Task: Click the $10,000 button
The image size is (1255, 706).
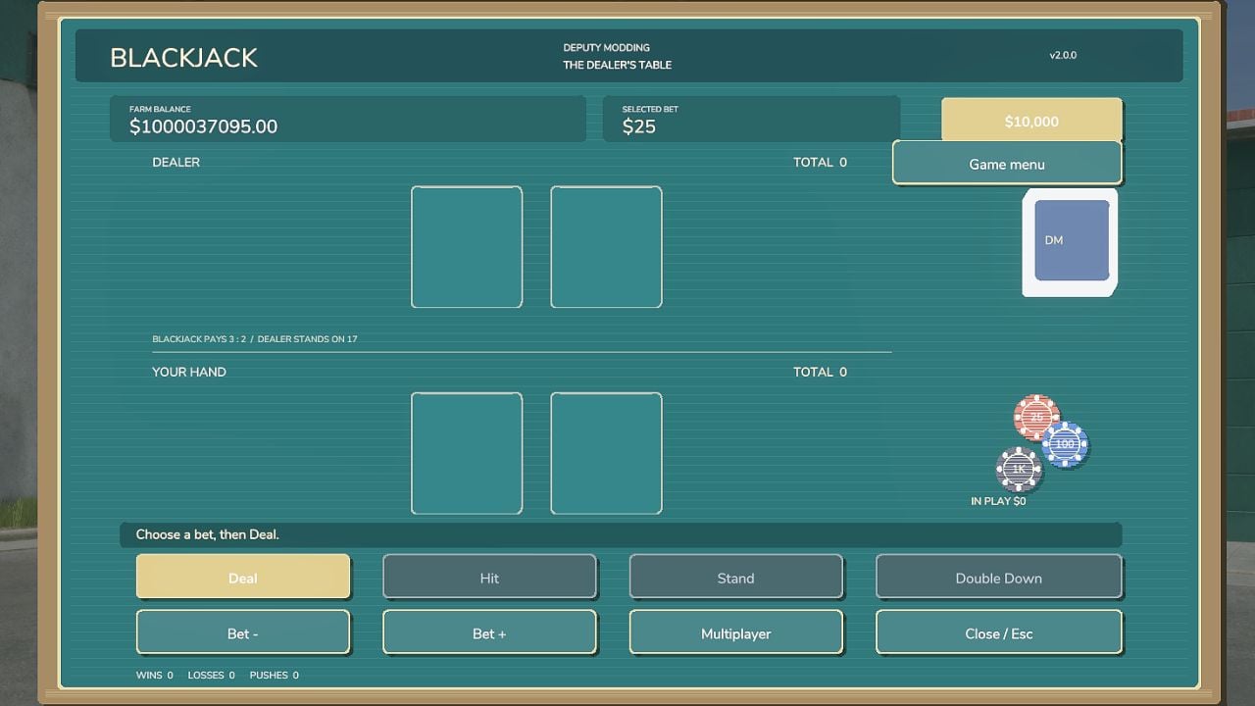Action: [x=1031, y=122]
